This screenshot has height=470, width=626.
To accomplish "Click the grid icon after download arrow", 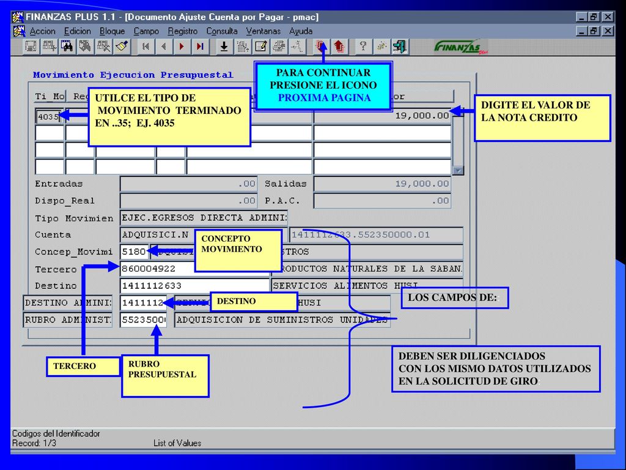I will tap(242, 47).
